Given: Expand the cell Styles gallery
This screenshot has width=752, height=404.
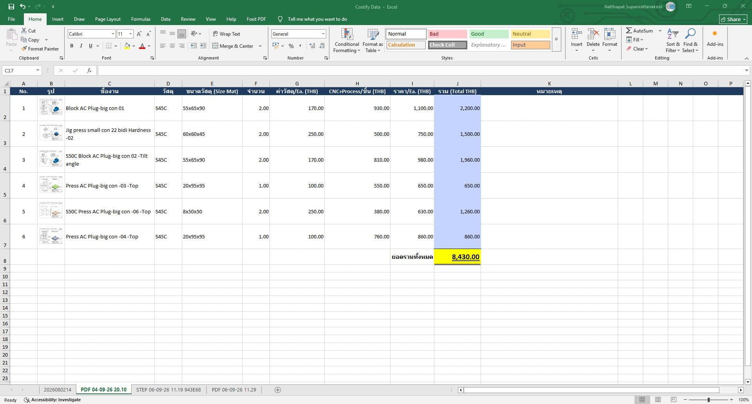Looking at the screenshot, I should (x=556, y=39).
